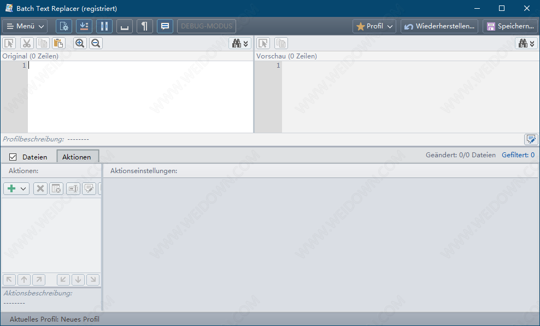Click 'Aktuelles Profil: Neues Profil' status text
This screenshot has width=540, height=326.
[55, 319]
